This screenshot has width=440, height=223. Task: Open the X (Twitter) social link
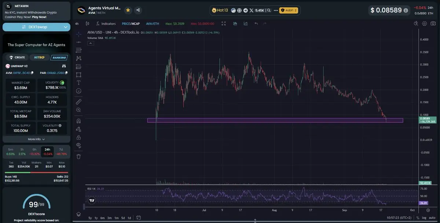(x=252, y=11)
